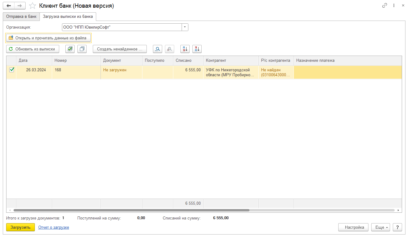The image size is (407, 237).
Task: Select Загрузка выписки из банка tab
Action: (x=68, y=17)
